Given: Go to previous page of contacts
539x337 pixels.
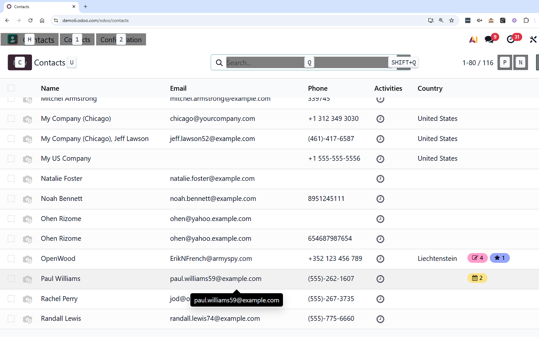Looking at the screenshot, I should tap(505, 62).
